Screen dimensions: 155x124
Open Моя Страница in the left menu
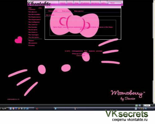click(32, 9)
